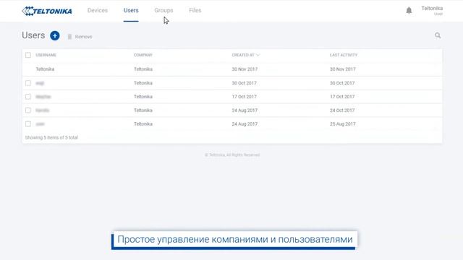The width and height of the screenshot is (463, 260).
Task: Click the trash icon beside Remove
Action: click(69, 37)
